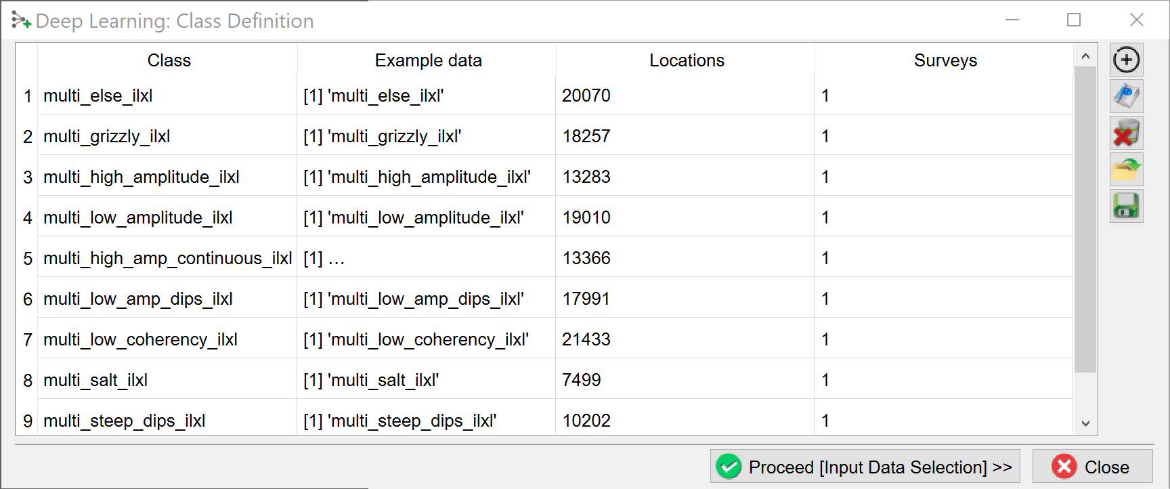Click Proceed Input Data Selection button
The image size is (1170, 489).
point(865,467)
